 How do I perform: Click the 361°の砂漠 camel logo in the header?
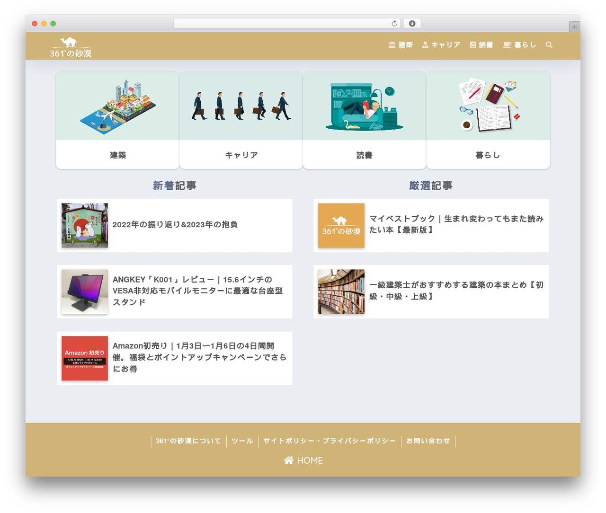click(71, 47)
